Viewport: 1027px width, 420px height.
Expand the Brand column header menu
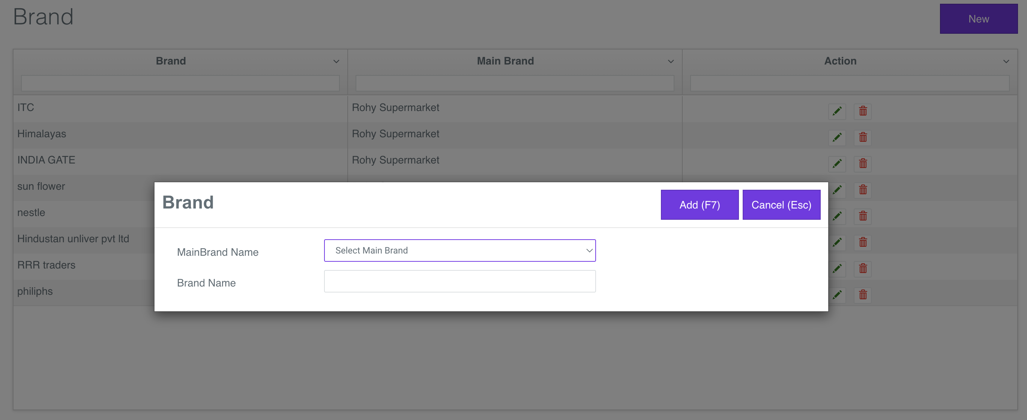click(x=336, y=61)
